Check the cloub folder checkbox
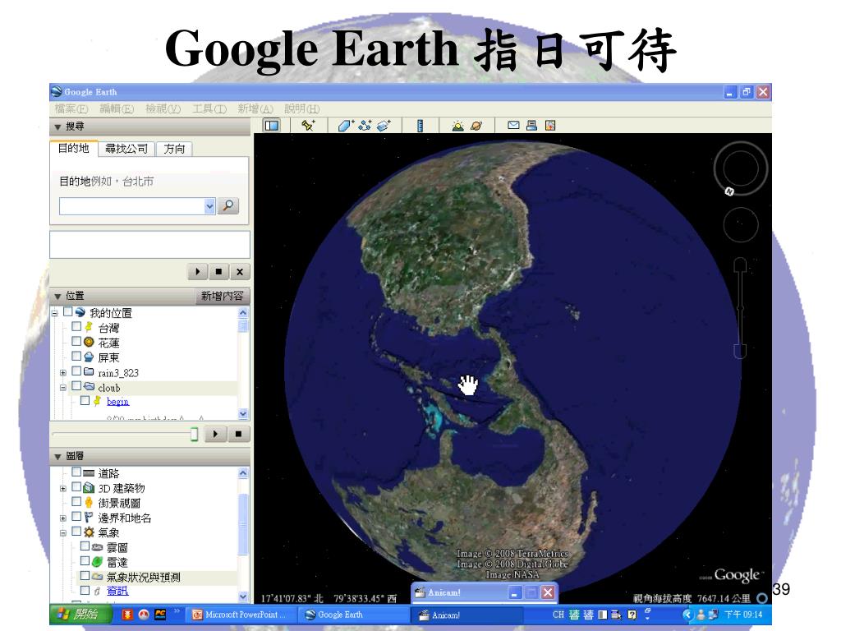Image resolution: width=841 pixels, height=631 pixels. tap(76, 386)
